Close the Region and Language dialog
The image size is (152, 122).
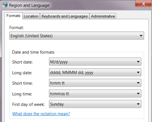coord(143,4)
